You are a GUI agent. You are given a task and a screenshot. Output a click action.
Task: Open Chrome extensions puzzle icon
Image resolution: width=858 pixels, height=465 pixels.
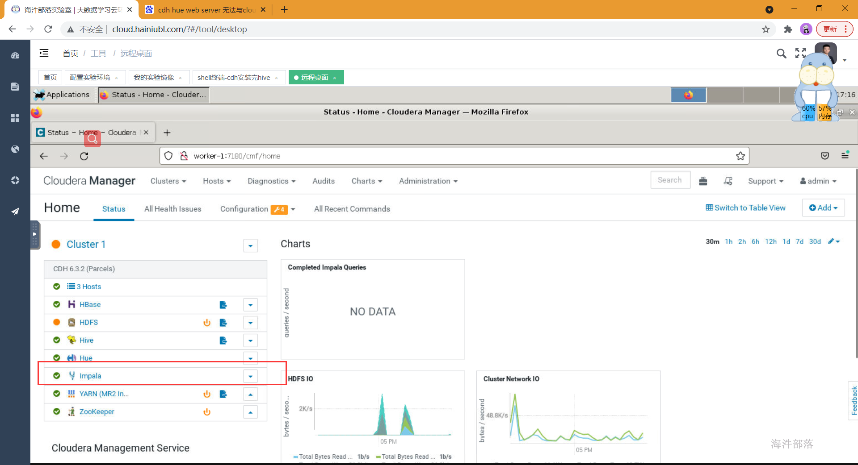[x=788, y=29]
